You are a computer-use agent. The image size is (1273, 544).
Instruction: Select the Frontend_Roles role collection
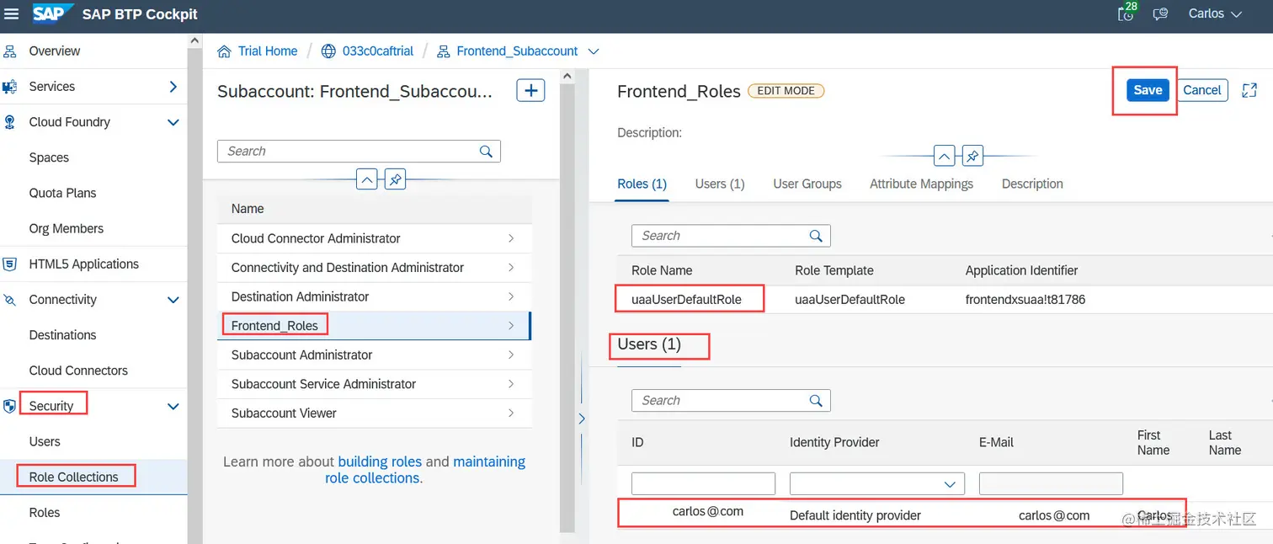(x=375, y=326)
